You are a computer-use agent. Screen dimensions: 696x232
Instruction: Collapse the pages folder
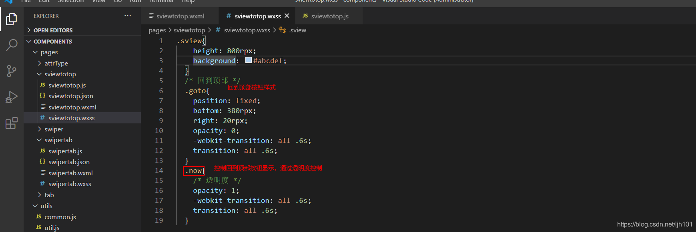point(82,52)
